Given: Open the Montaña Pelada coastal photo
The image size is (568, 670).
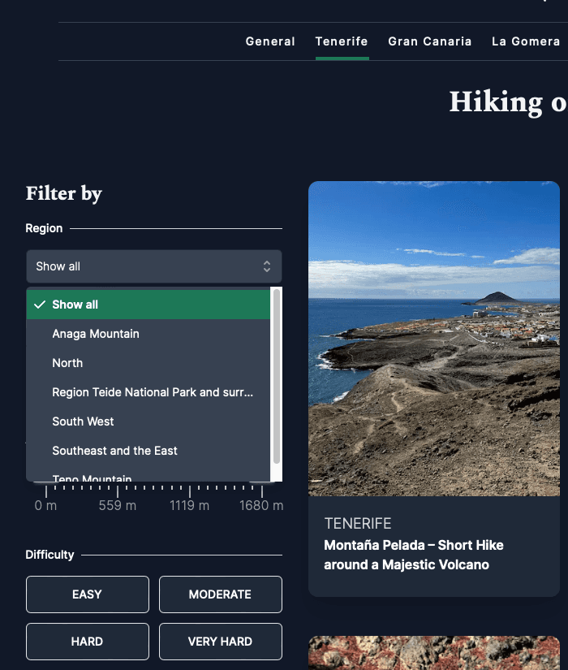Looking at the screenshot, I should tap(434, 338).
